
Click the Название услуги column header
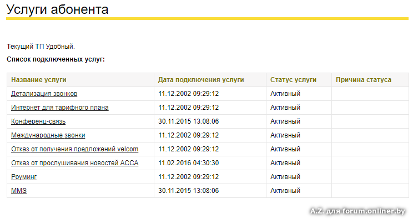coord(39,80)
